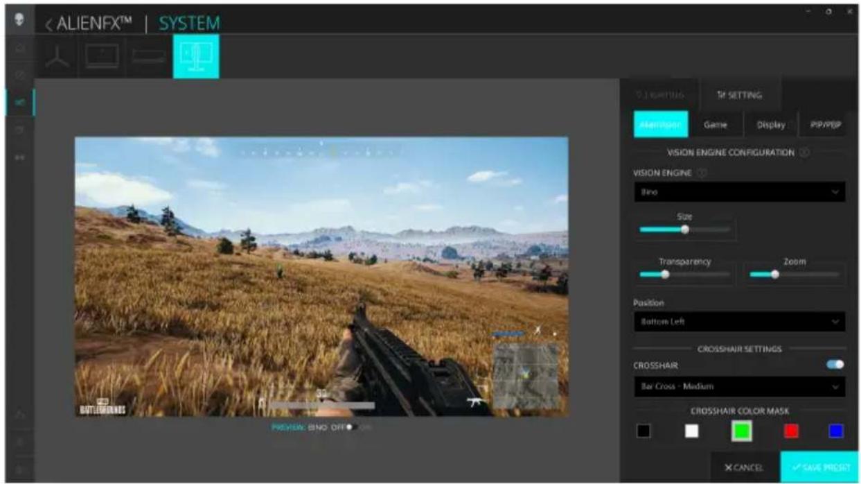The image size is (861, 484).
Task: Toggle the Crosshair switch off
Action: pyautogui.click(x=835, y=365)
